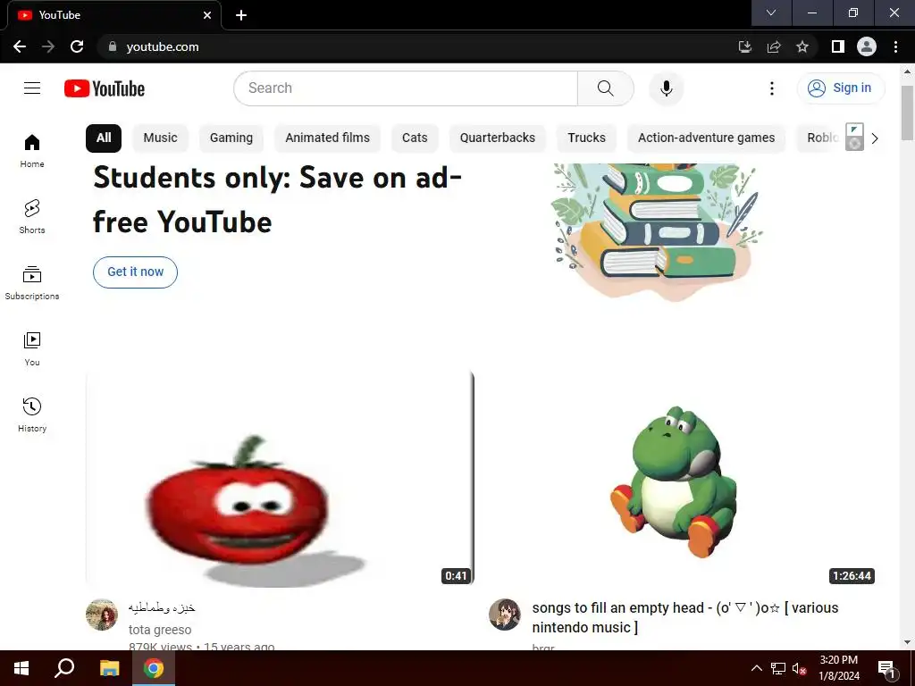915x686 pixels.
Task: Filter by the Gaming chip
Action: (x=231, y=138)
